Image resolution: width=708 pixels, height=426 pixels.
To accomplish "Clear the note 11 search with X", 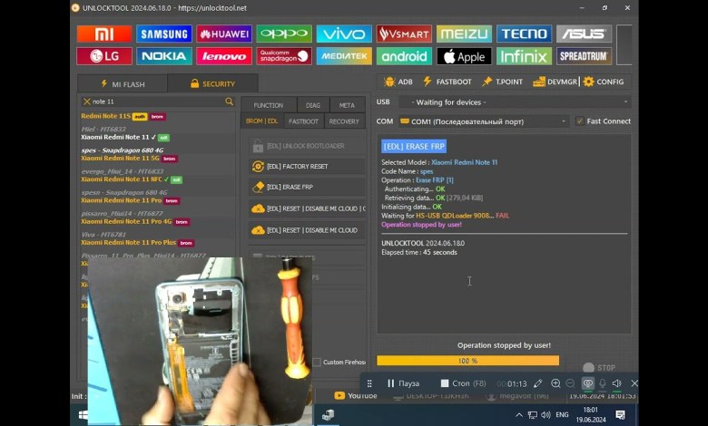I will (86, 102).
